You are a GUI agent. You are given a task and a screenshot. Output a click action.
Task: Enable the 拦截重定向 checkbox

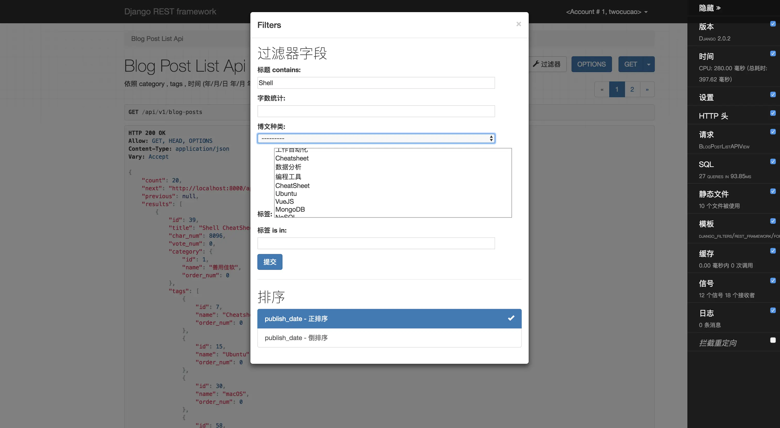(x=773, y=340)
